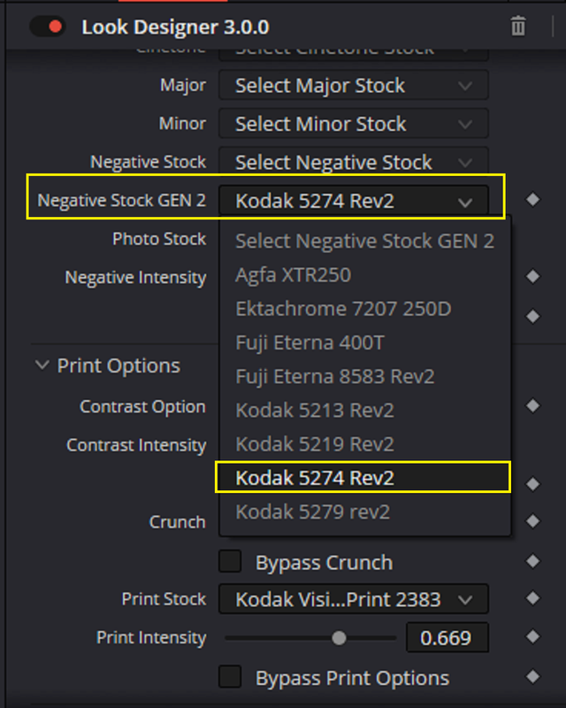Viewport: 566px width, 708px height.
Task: Enable the Bypass Crunch checkbox
Action: pos(230,561)
